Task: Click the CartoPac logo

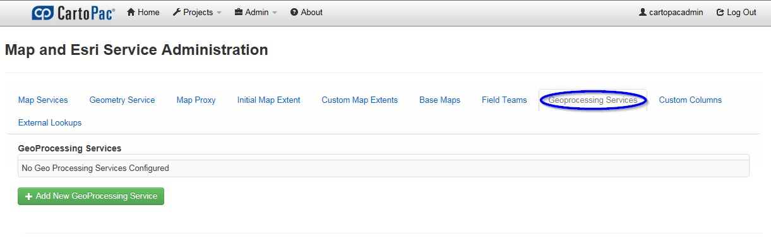Action: click(74, 13)
